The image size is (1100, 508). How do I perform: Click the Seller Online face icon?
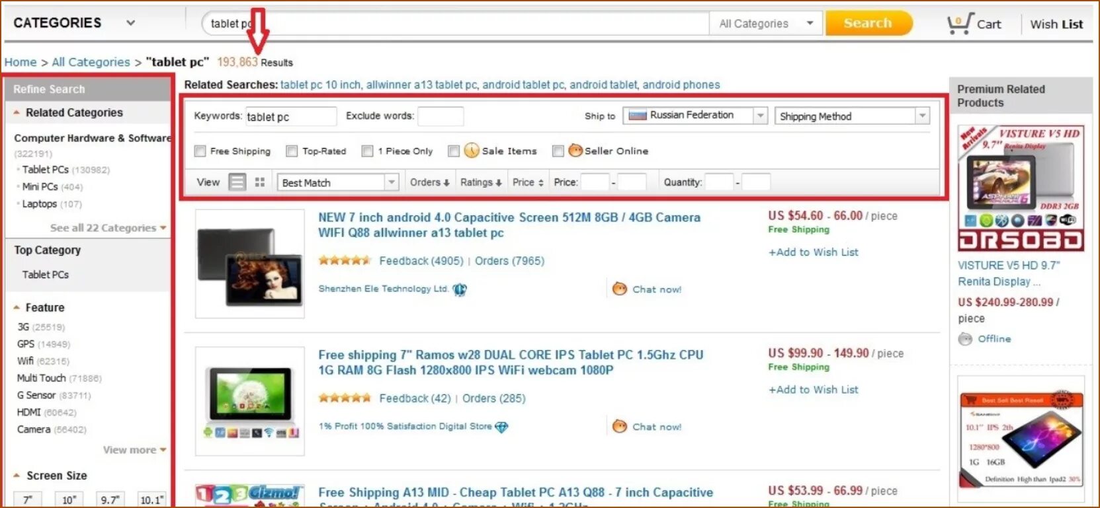[x=575, y=151]
